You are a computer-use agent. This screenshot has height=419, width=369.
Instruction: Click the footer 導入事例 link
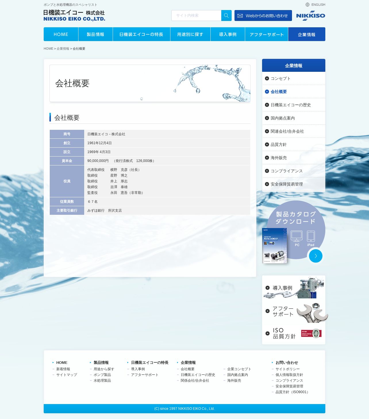138,369
